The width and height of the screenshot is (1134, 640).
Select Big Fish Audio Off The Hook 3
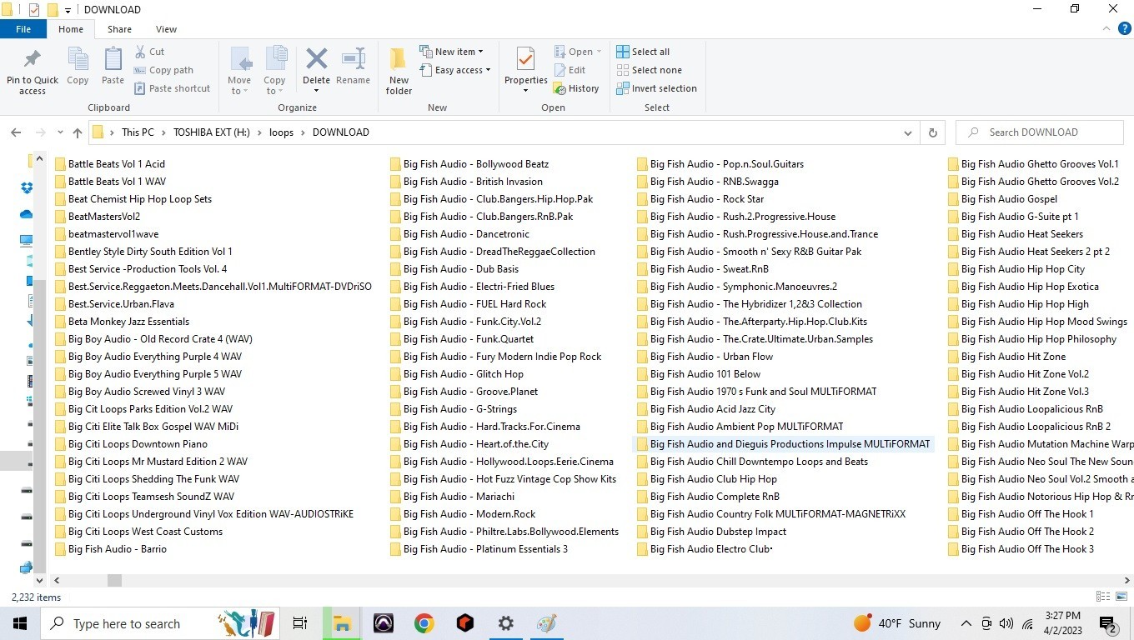coord(1026,549)
